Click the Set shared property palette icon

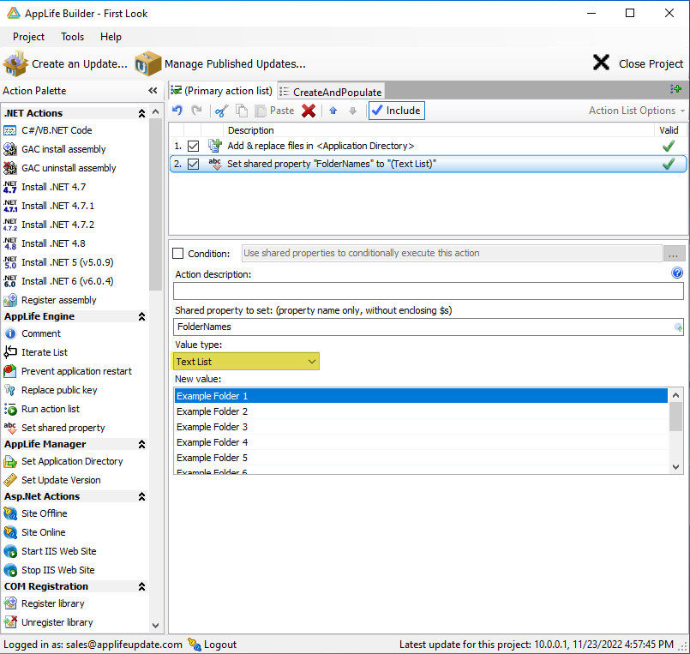coord(10,428)
